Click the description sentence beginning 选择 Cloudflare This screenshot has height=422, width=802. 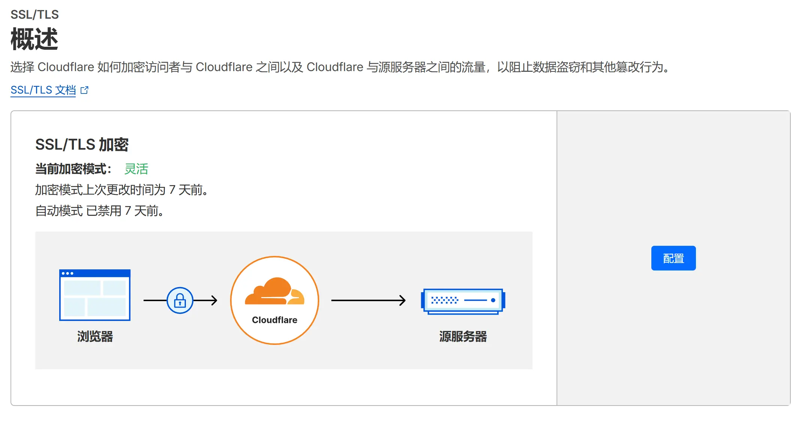point(340,67)
